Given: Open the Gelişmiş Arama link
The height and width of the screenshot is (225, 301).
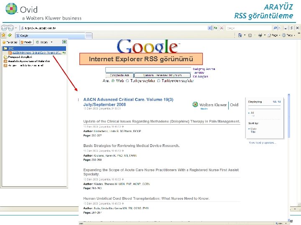Looking at the screenshot, I should click(x=204, y=69).
